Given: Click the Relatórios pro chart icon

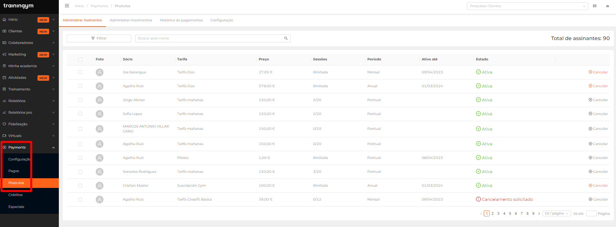Looking at the screenshot, I should coord(4,112).
